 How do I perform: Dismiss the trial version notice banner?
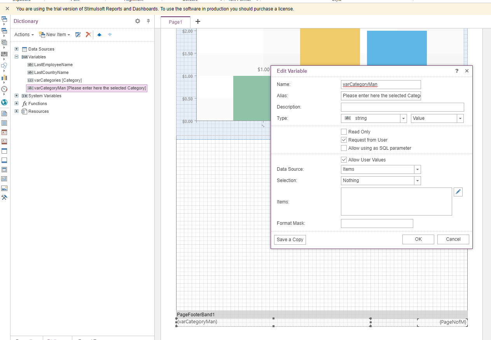pyautogui.click(x=7, y=9)
